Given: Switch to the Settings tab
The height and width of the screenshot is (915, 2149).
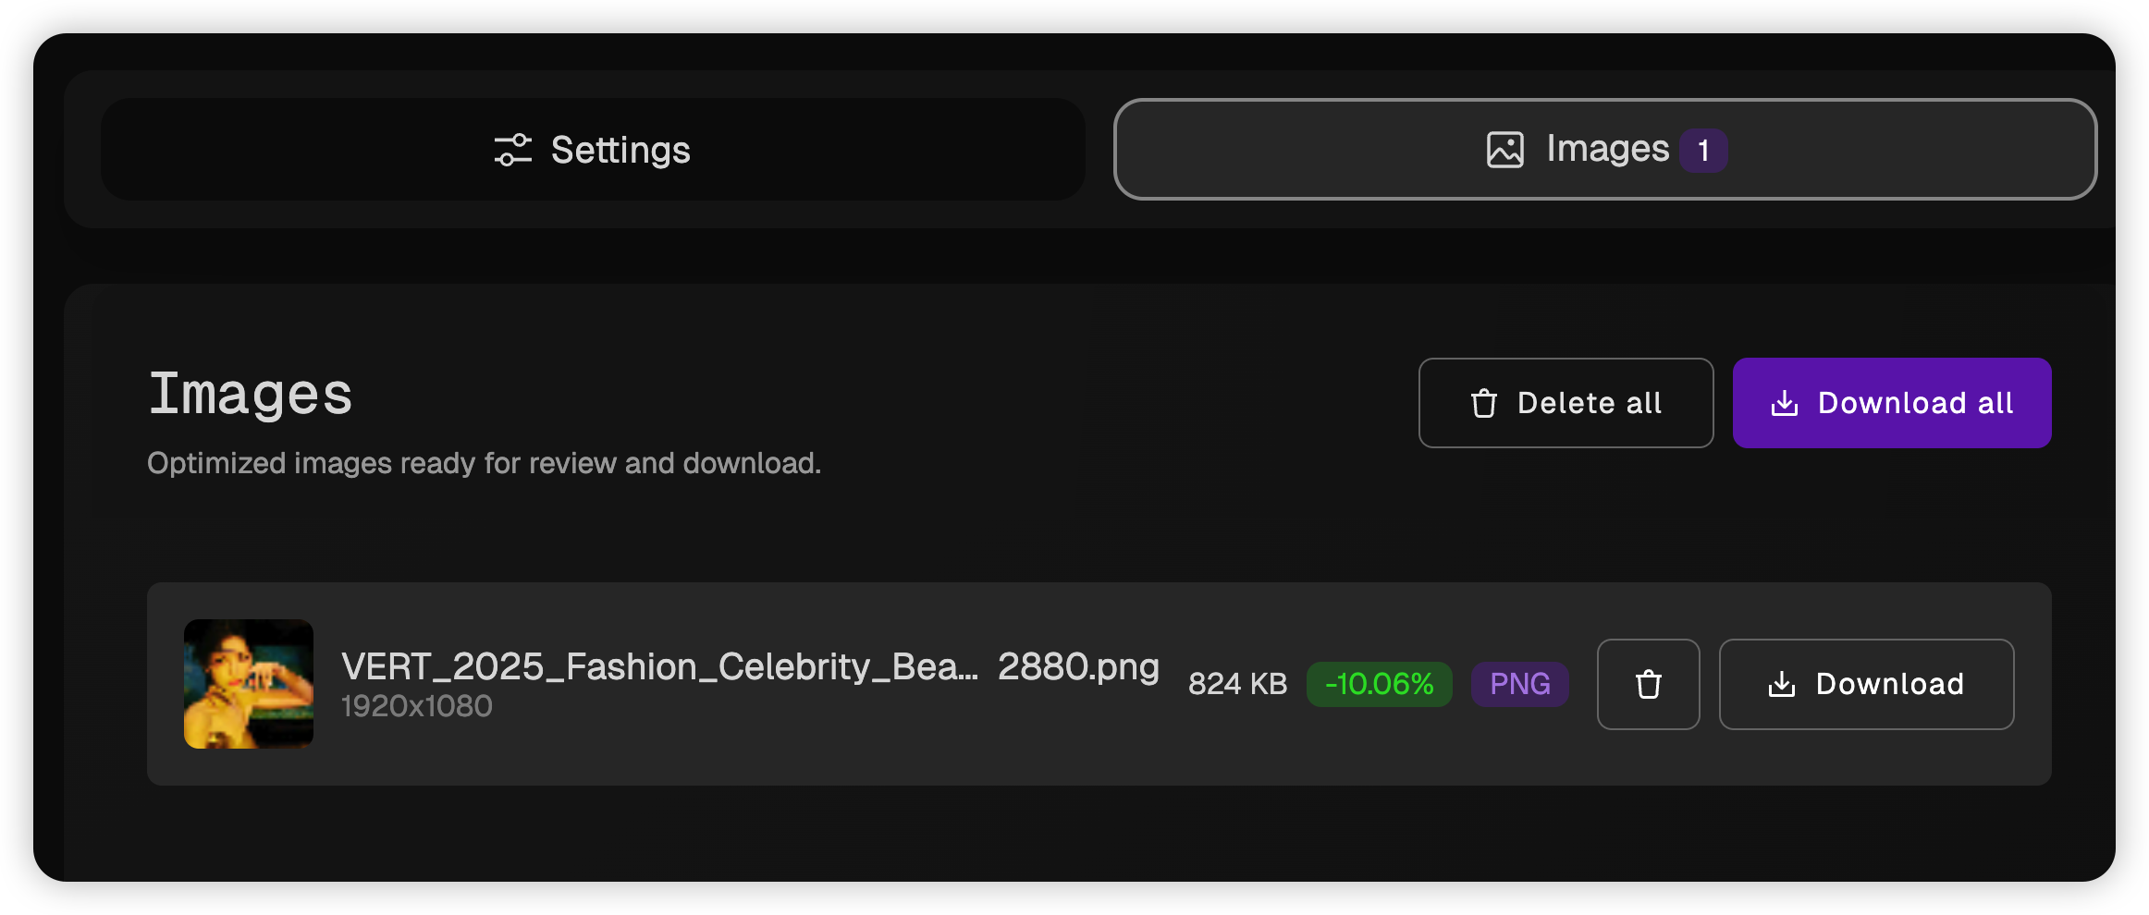Looking at the screenshot, I should pos(620,150).
